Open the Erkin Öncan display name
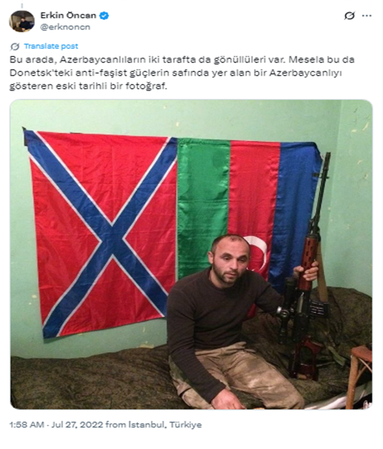The height and width of the screenshot is (449, 383). click(68, 15)
